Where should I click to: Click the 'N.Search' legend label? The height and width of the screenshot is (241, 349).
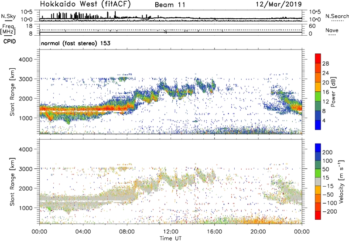tap(337, 16)
